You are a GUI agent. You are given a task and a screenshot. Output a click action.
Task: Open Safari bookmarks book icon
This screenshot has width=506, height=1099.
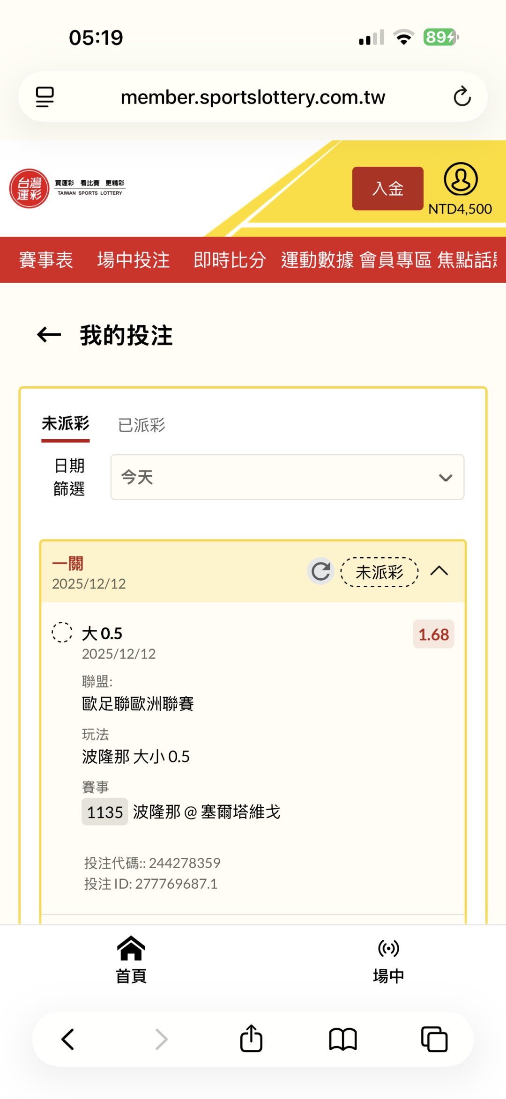(x=343, y=1039)
